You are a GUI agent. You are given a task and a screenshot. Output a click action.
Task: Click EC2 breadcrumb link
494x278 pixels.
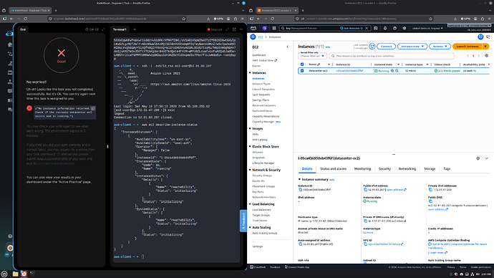click(261, 37)
